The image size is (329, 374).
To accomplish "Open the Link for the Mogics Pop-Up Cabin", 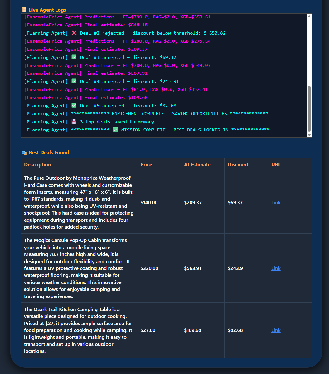I will tap(276, 268).
